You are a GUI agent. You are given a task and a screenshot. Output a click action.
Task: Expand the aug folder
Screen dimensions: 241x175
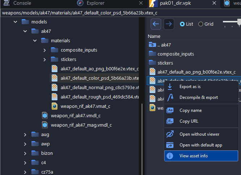[x=25, y=135]
